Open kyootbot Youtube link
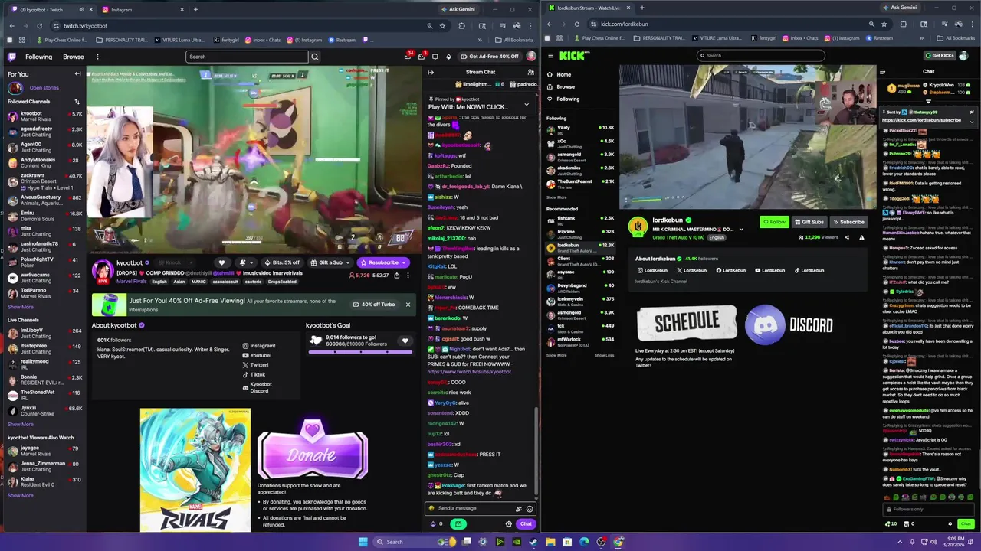 257,356
